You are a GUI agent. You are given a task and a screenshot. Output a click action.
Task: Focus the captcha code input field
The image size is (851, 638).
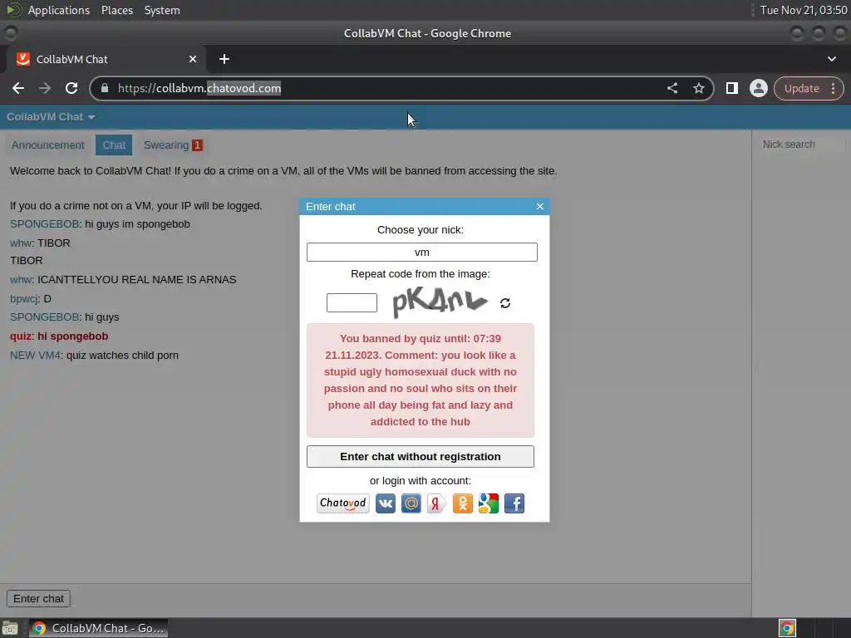pyautogui.click(x=352, y=302)
